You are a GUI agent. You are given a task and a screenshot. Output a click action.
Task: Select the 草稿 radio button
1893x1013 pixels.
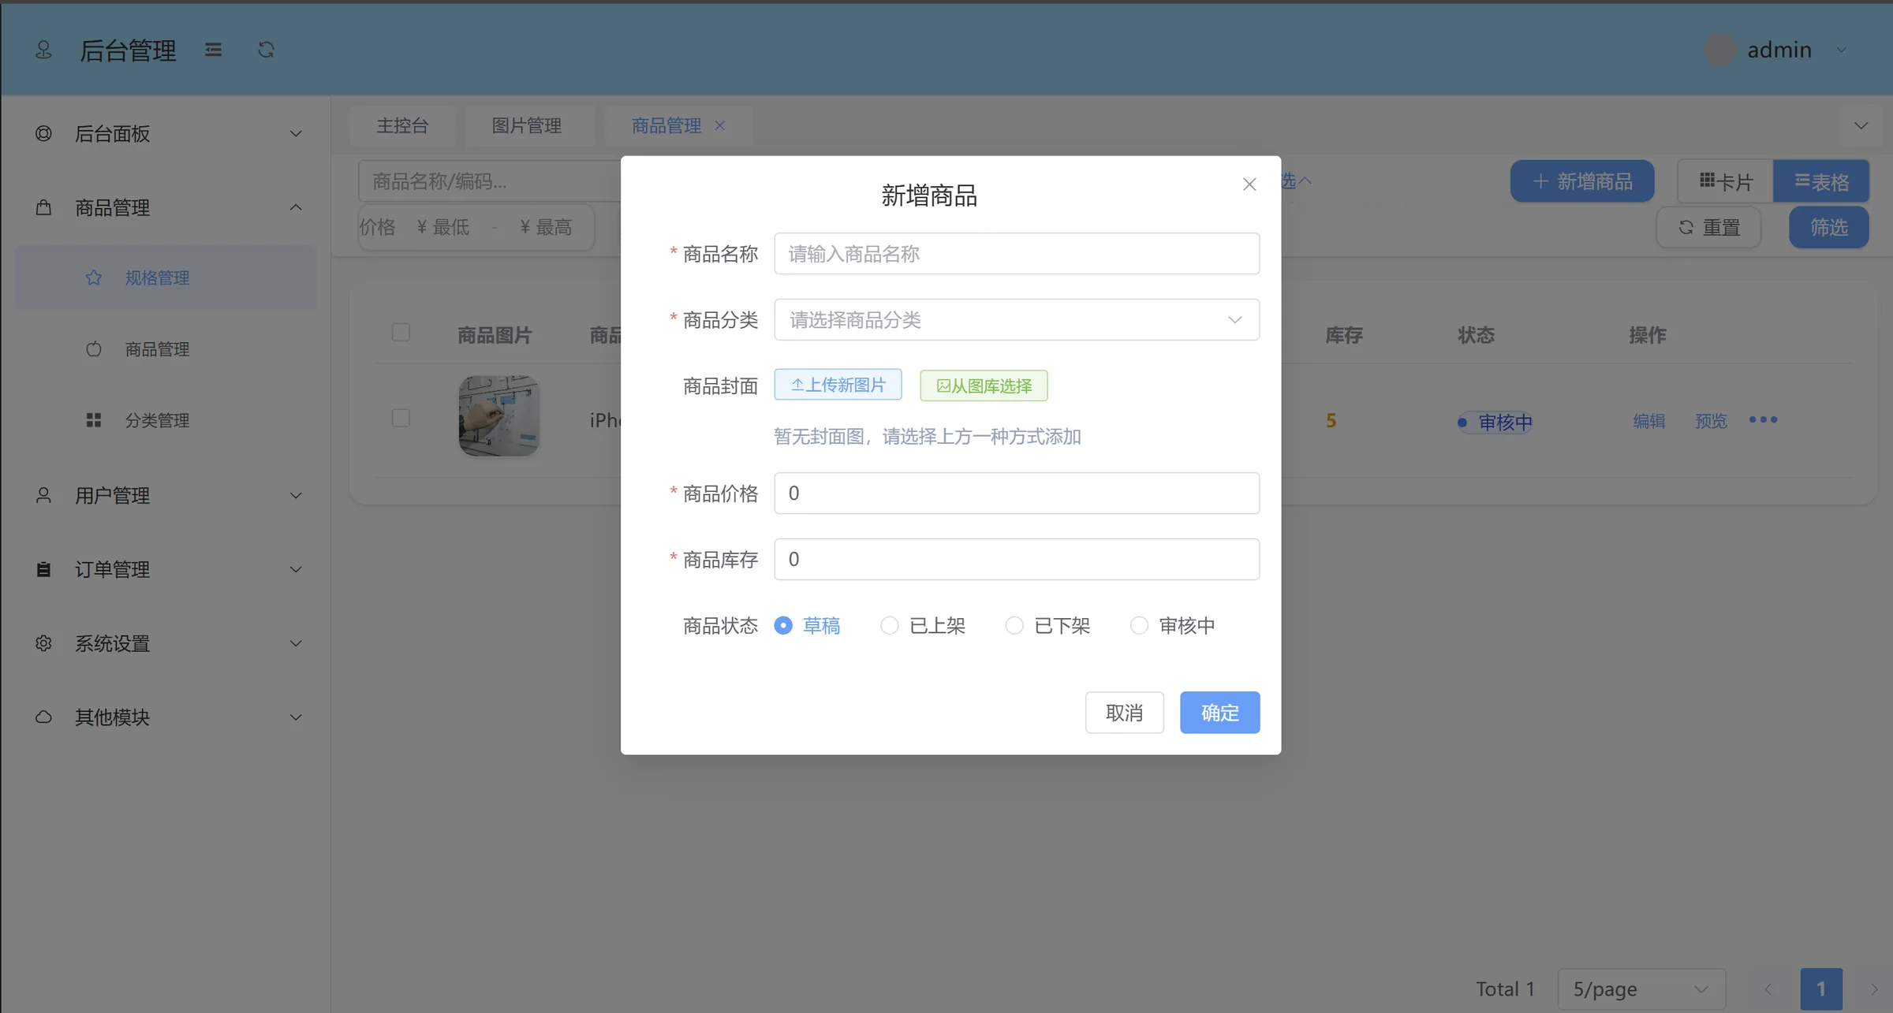pyautogui.click(x=783, y=625)
